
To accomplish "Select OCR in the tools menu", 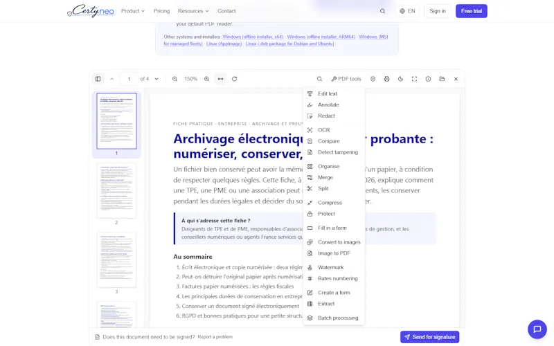I will pos(334,130).
